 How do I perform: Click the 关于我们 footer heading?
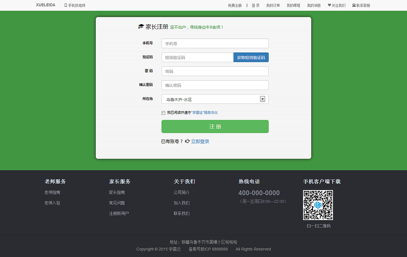[x=184, y=182]
